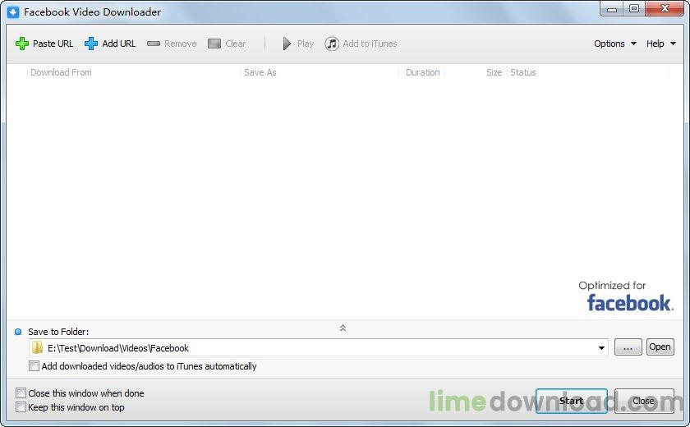Click the Status column header

pos(522,72)
